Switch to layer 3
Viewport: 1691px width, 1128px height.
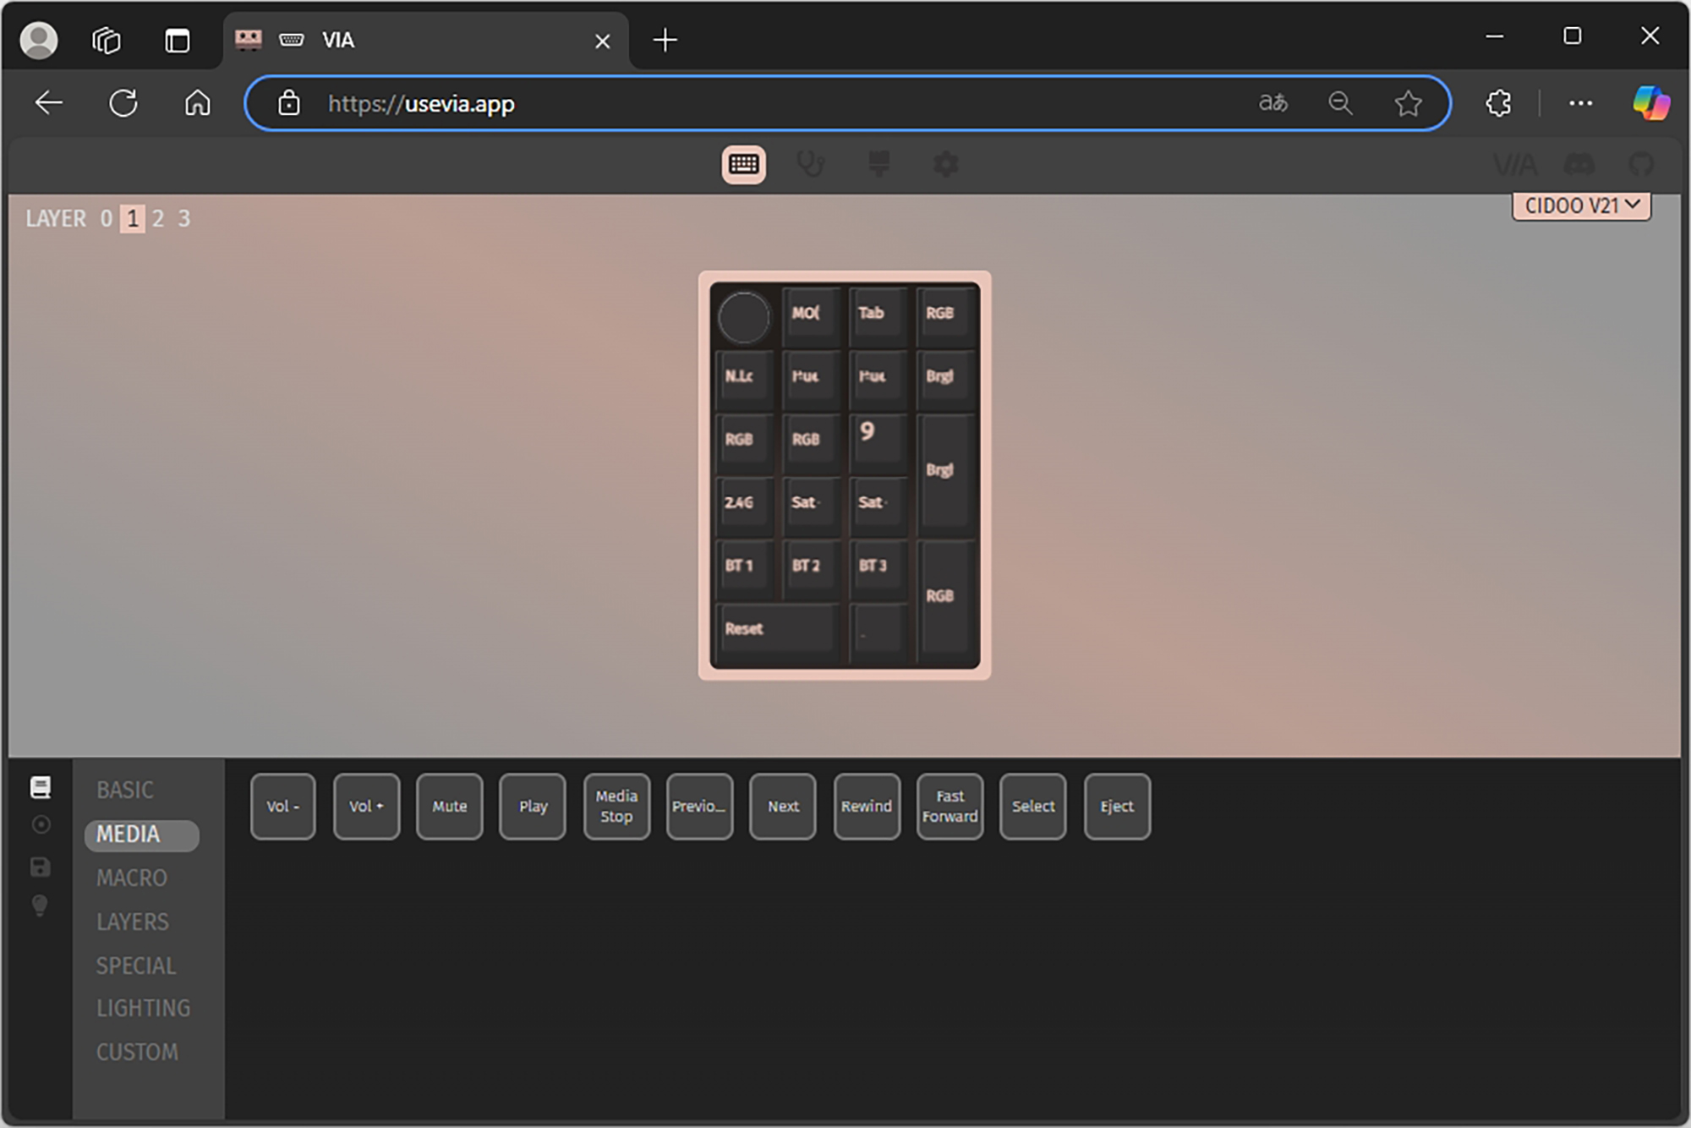point(184,219)
